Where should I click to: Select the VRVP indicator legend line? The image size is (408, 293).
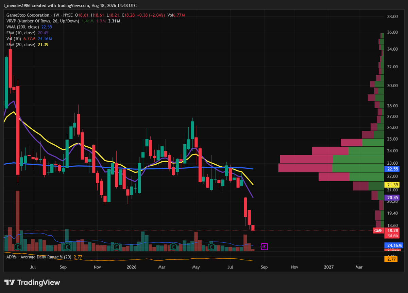click(63, 21)
